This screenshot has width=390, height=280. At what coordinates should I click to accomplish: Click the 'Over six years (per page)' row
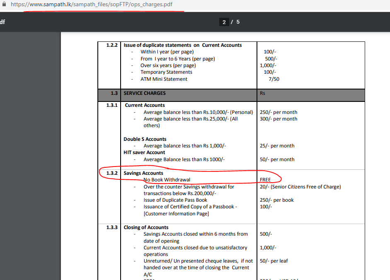(x=168, y=65)
